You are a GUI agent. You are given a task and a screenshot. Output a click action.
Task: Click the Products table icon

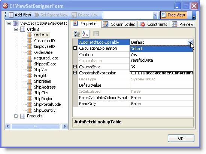(22, 116)
